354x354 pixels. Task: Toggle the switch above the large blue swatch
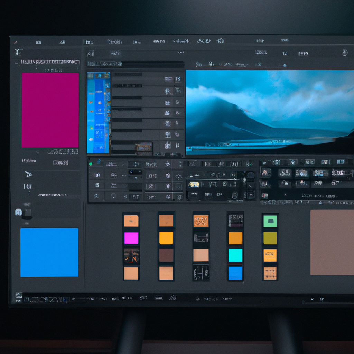pyautogui.click(x=24, y=214)
